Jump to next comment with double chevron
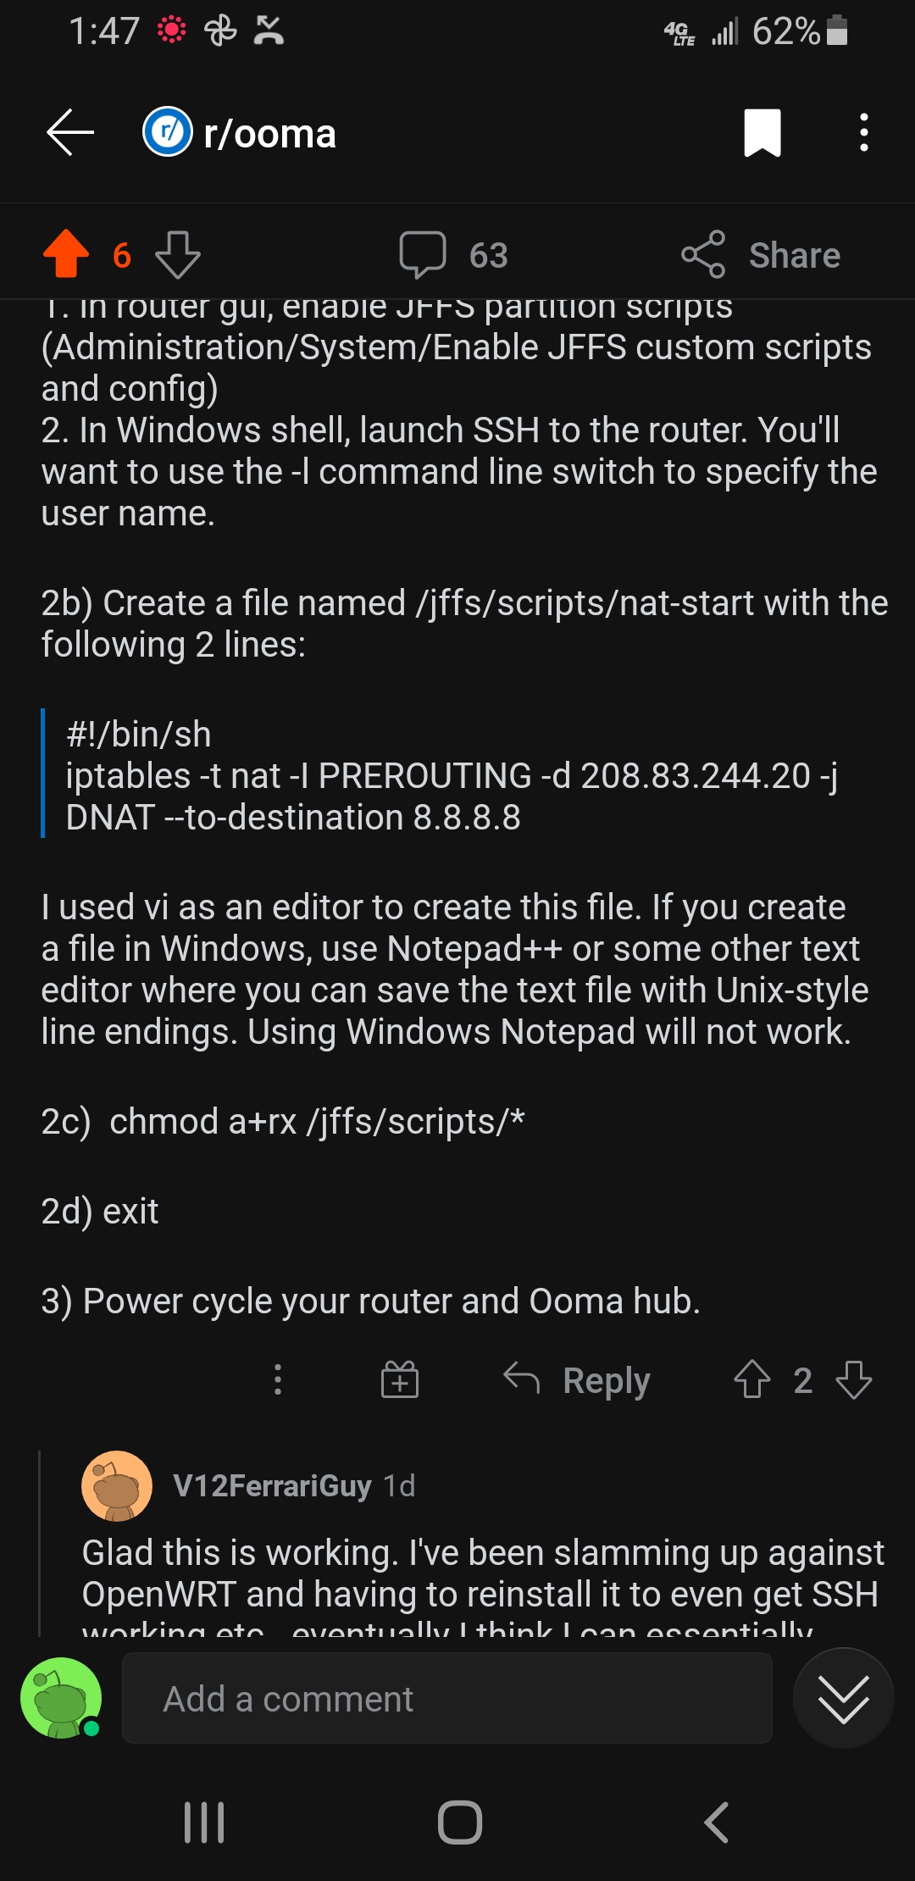 point(843,1699)
